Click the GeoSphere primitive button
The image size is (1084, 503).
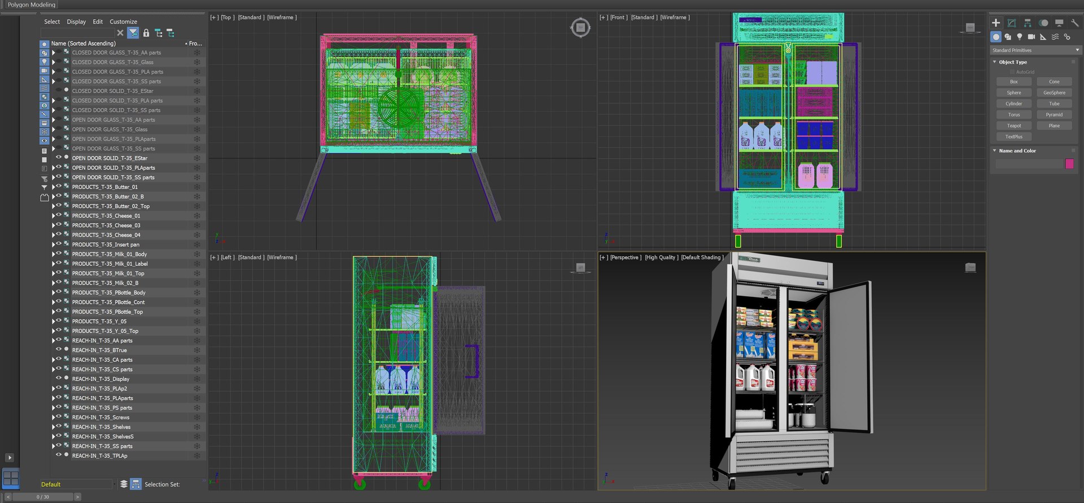(x=1054, y=93)
